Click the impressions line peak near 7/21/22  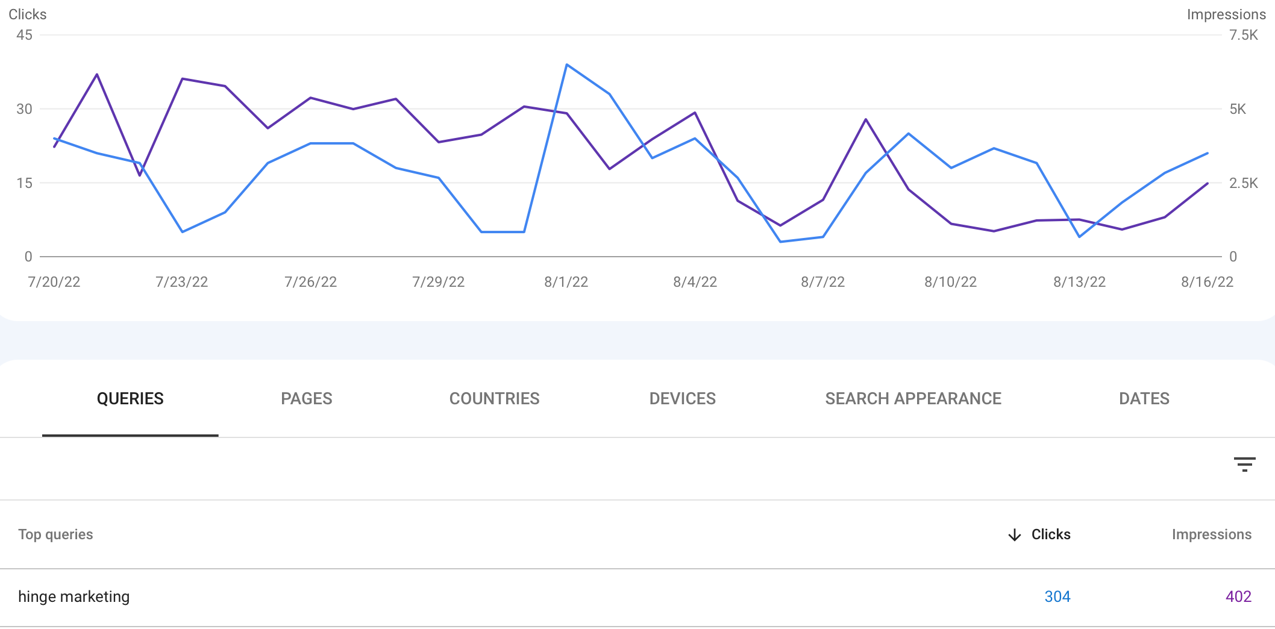coord(97,75)
